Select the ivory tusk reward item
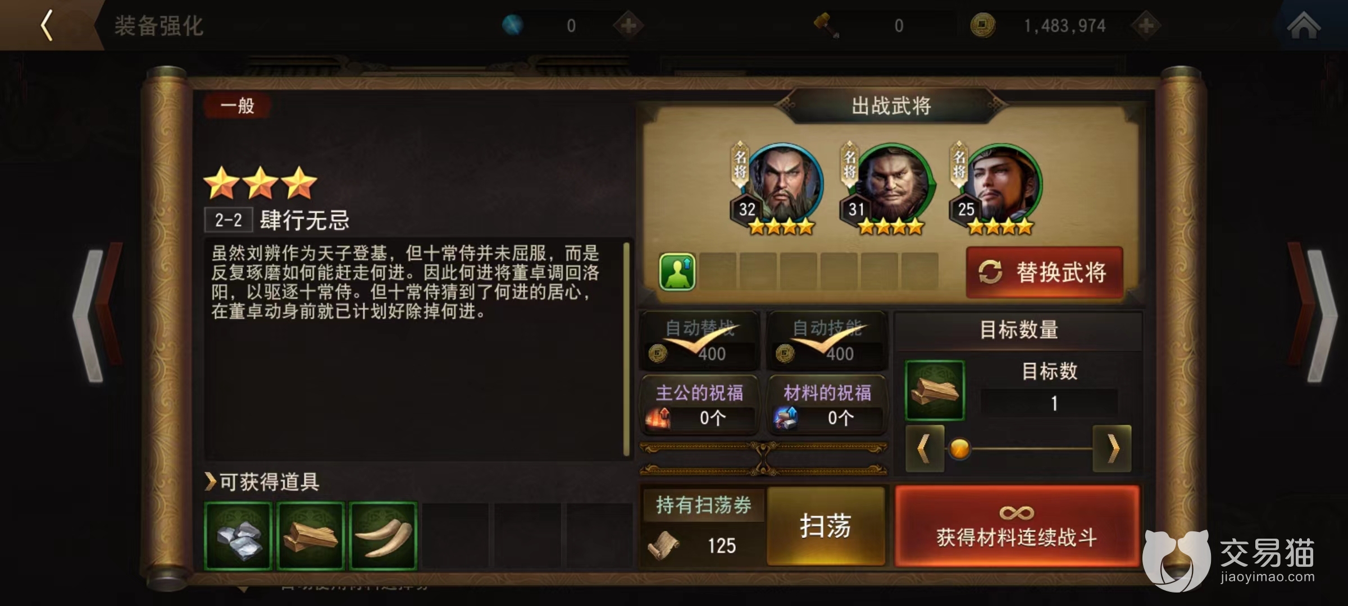 point(383,536)
